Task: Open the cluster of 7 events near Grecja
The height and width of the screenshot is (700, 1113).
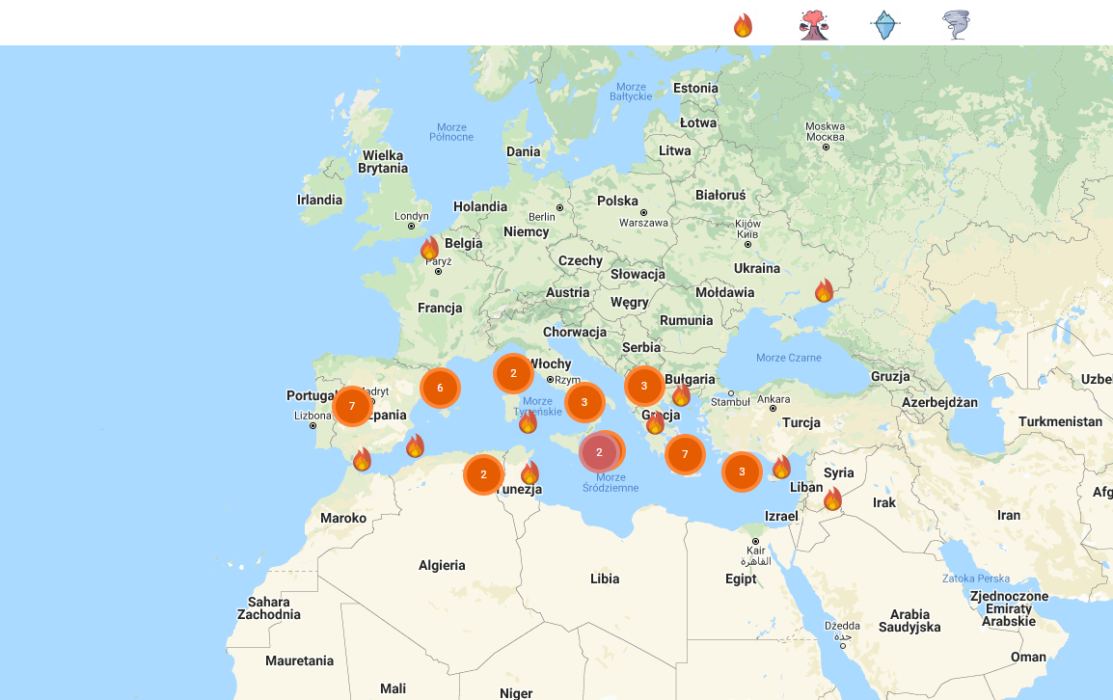Action: 685,452
